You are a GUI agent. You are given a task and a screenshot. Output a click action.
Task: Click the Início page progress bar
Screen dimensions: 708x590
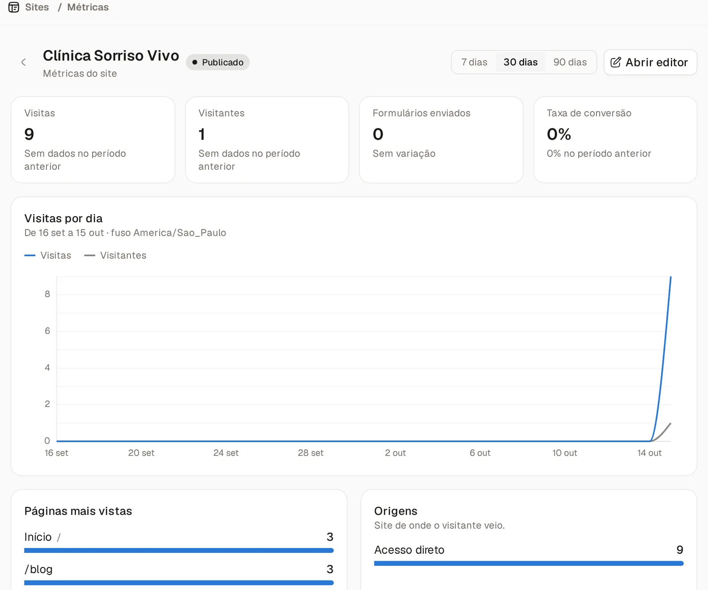[x=179, y=551]
